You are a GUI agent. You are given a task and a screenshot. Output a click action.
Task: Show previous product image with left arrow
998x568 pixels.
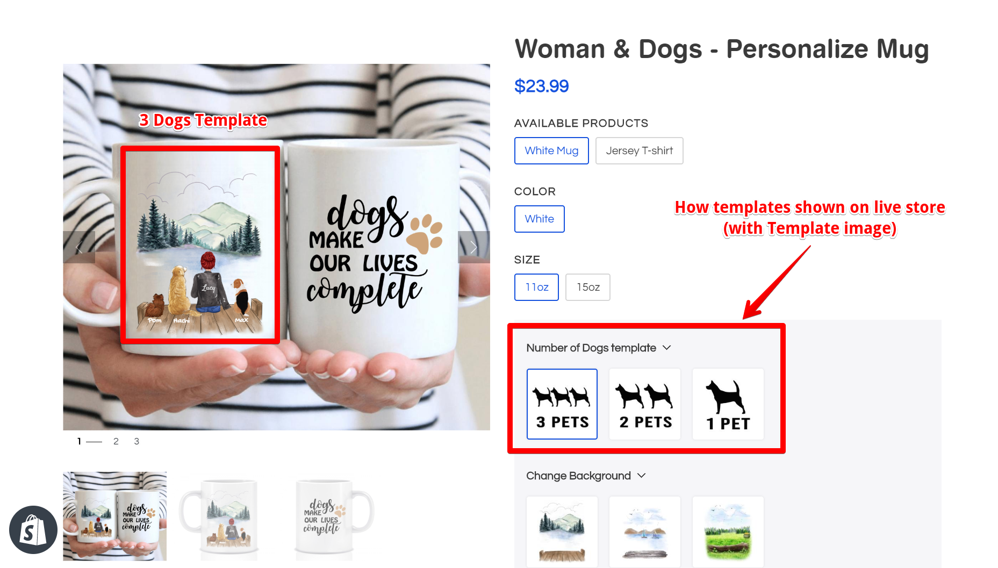click(79, 247)
